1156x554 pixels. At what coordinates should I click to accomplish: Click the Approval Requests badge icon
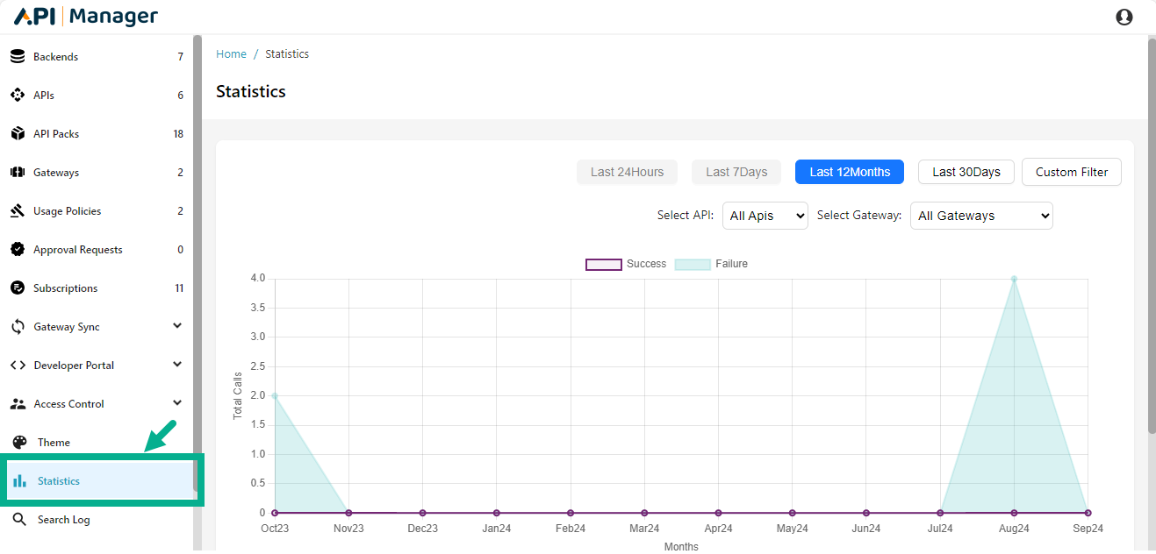pyautogui.click(x=18, y=250)
